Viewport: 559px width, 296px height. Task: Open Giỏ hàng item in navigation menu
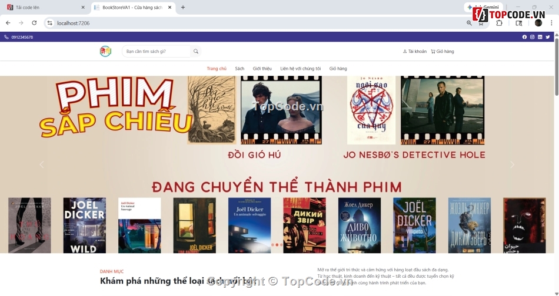coord(338,68)
